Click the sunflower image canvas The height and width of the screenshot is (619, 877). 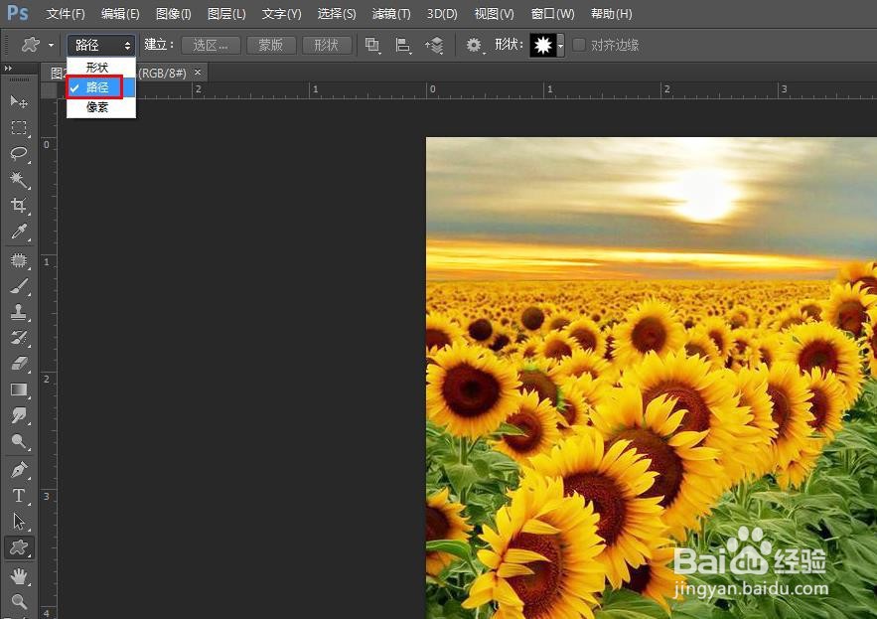click(651, 378)
